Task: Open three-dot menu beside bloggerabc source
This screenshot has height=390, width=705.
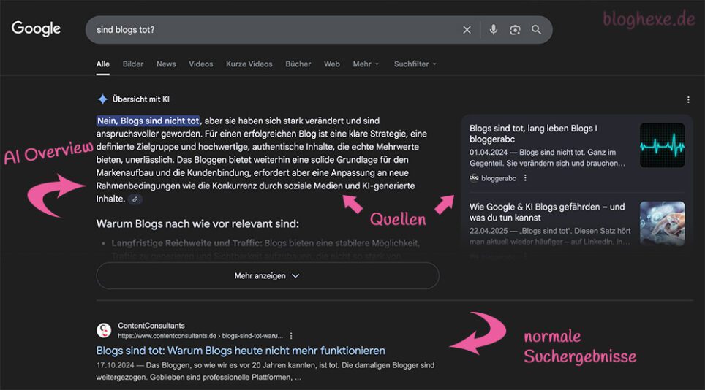Action: click(x=525, y=177)
